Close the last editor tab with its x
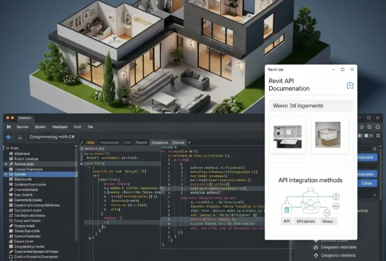Image resolution: width=386 pixels, height=261 pixels. (x=189, y=143)
